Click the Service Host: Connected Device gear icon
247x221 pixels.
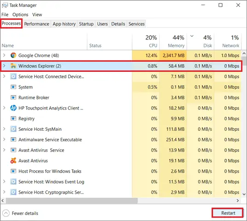(13, 76)
